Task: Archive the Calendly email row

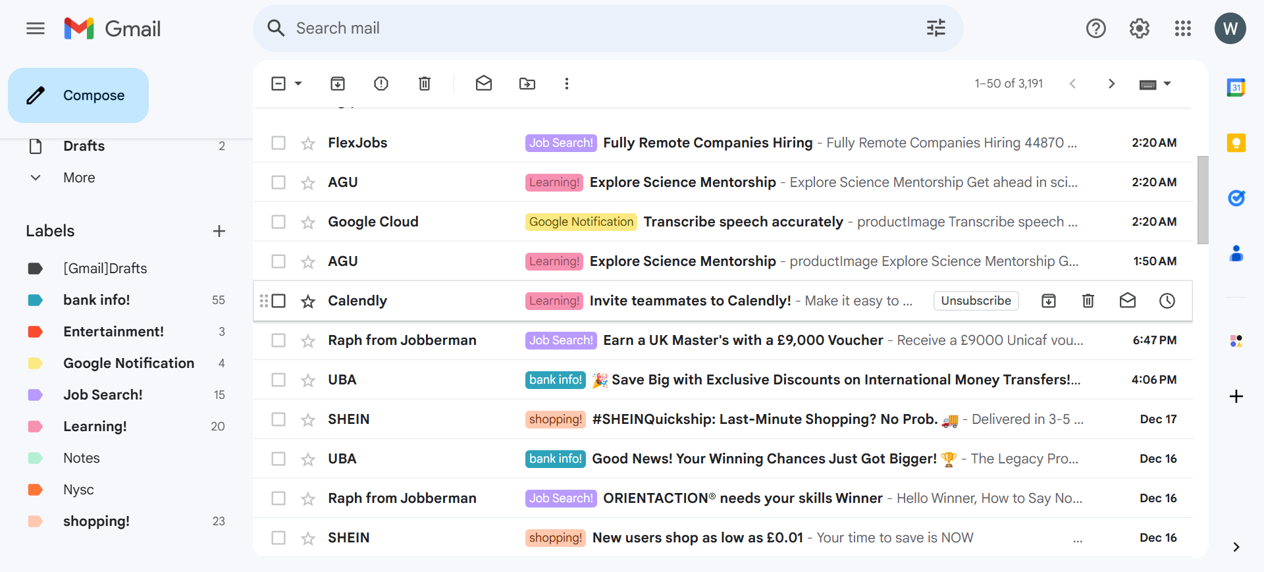Action: click(x=1049, y=301)
